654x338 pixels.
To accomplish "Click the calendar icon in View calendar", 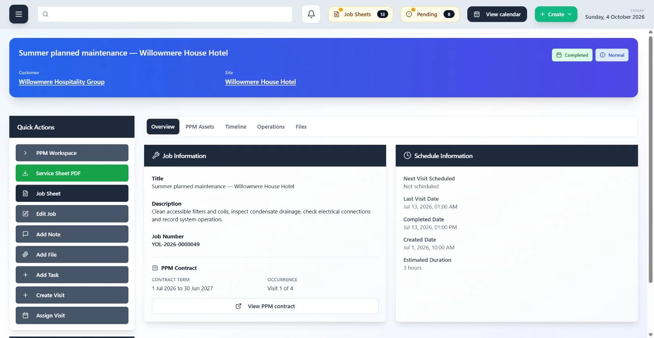I will (477, 14).
